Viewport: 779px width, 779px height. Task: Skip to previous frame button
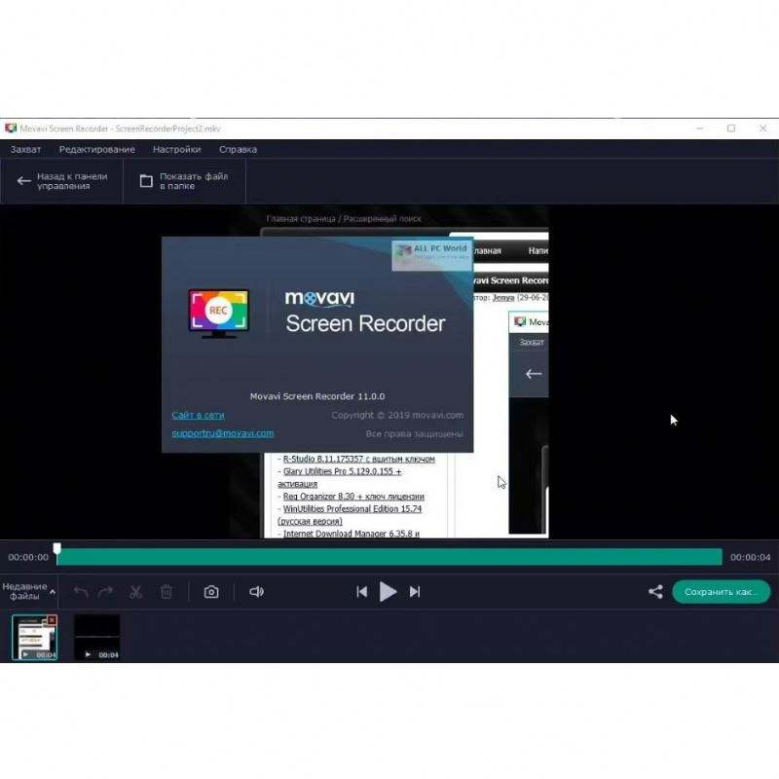pos(361,592)
